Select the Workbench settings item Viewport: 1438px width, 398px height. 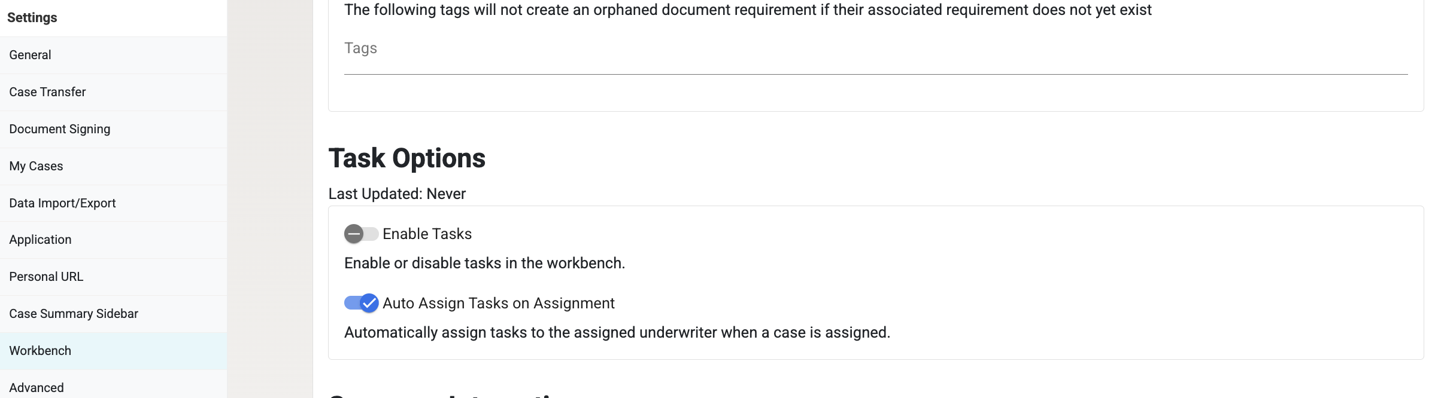pyautogui.click(x=114, y=351)
